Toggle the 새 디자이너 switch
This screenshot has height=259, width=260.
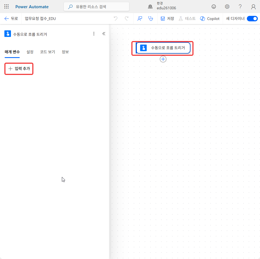pos(252,19)
